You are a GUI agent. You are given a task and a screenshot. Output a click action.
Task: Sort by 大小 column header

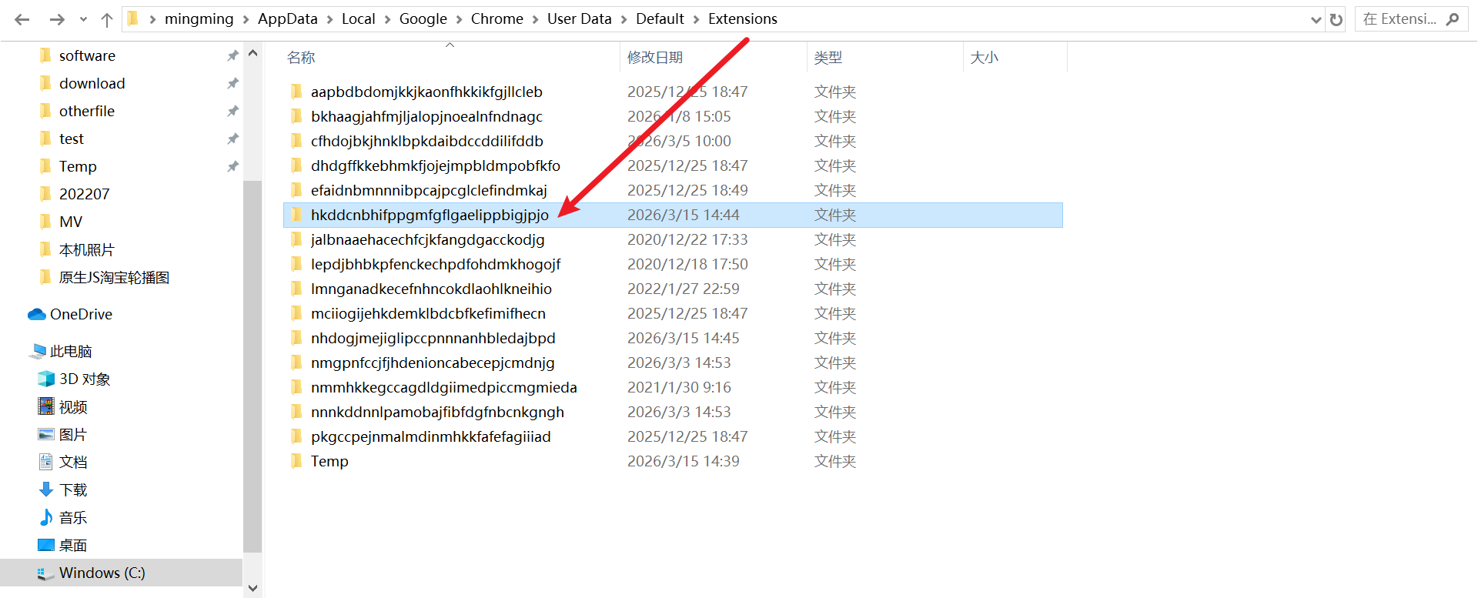(x=985, y=58)
